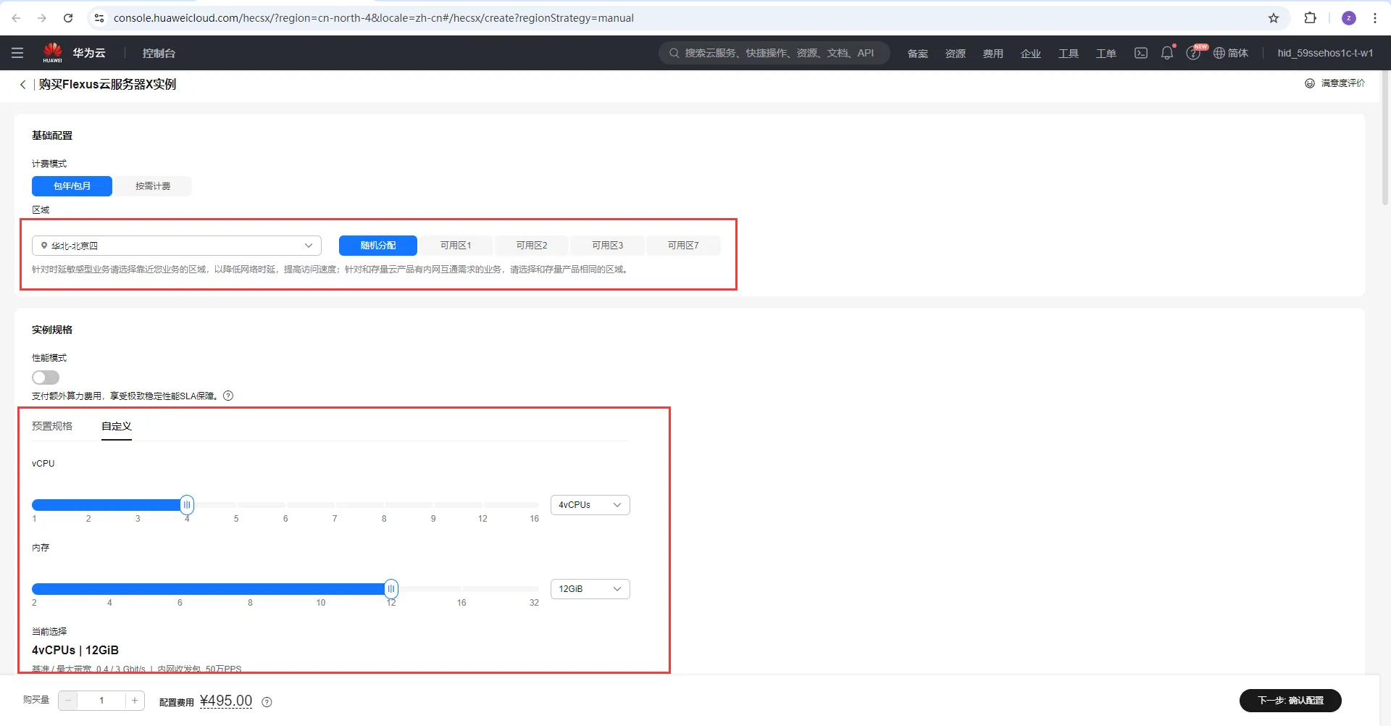Select 包年/包月 billing mode

72,186
